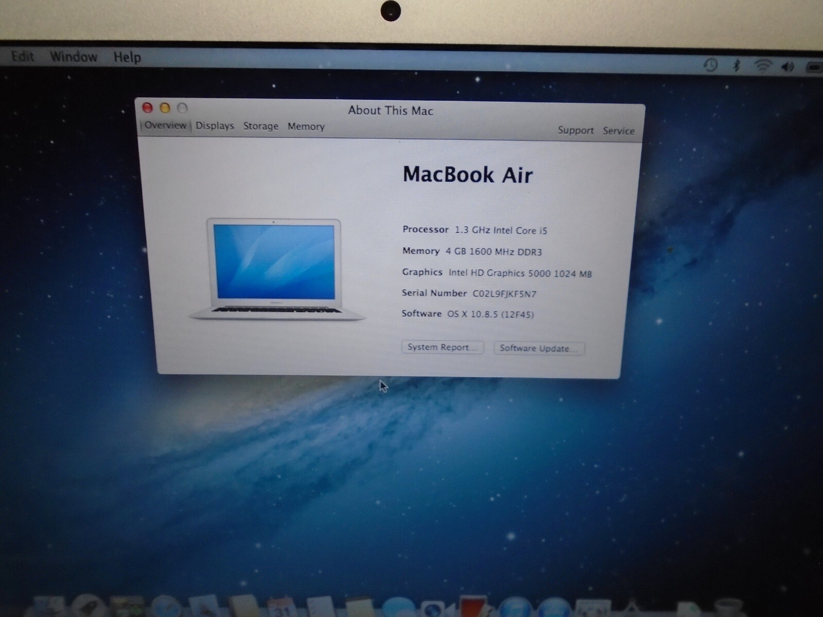
Task: Switch to the Overview tab
Action: coord(165,125)
